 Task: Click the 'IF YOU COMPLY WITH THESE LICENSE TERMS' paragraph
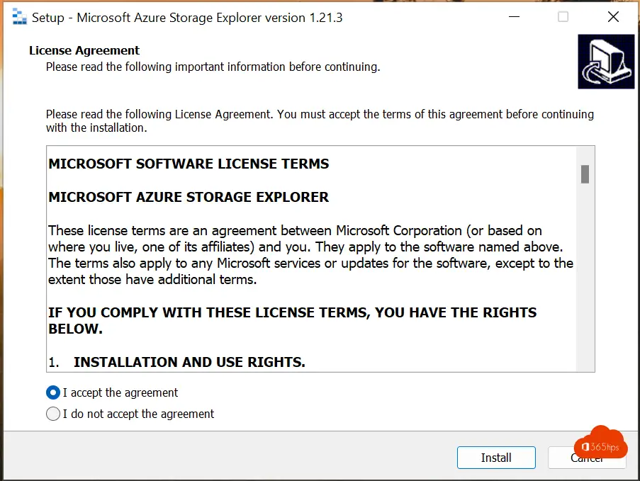coord(292,320)
